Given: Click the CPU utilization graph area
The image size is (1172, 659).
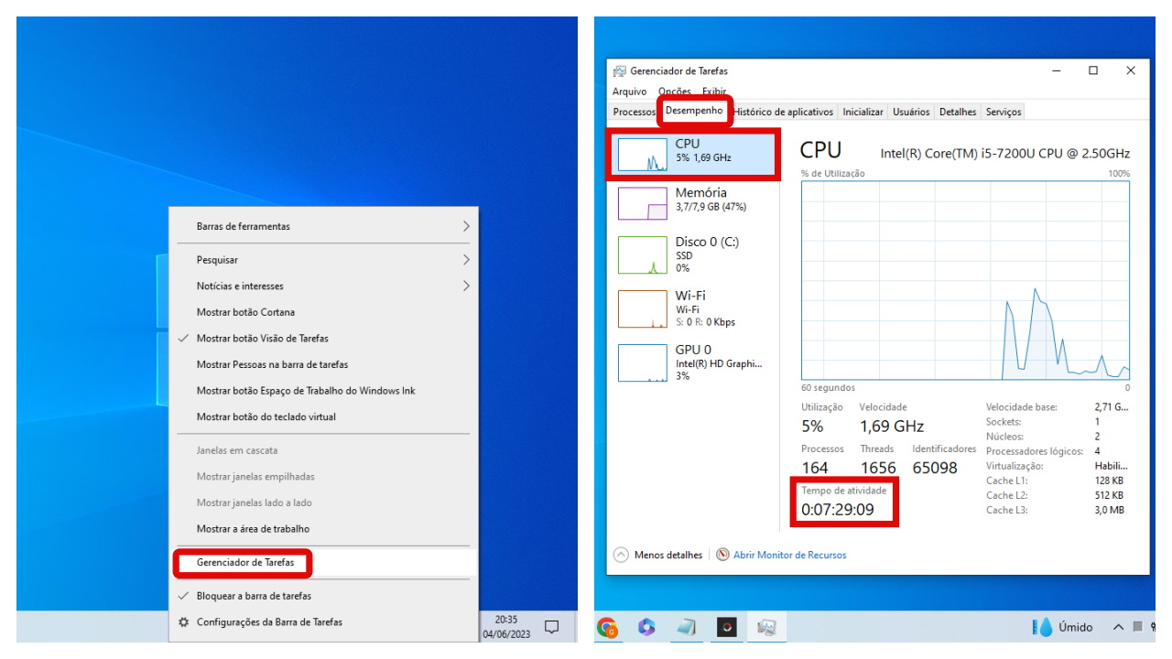Looking at the screenshot, I should 965,279.
